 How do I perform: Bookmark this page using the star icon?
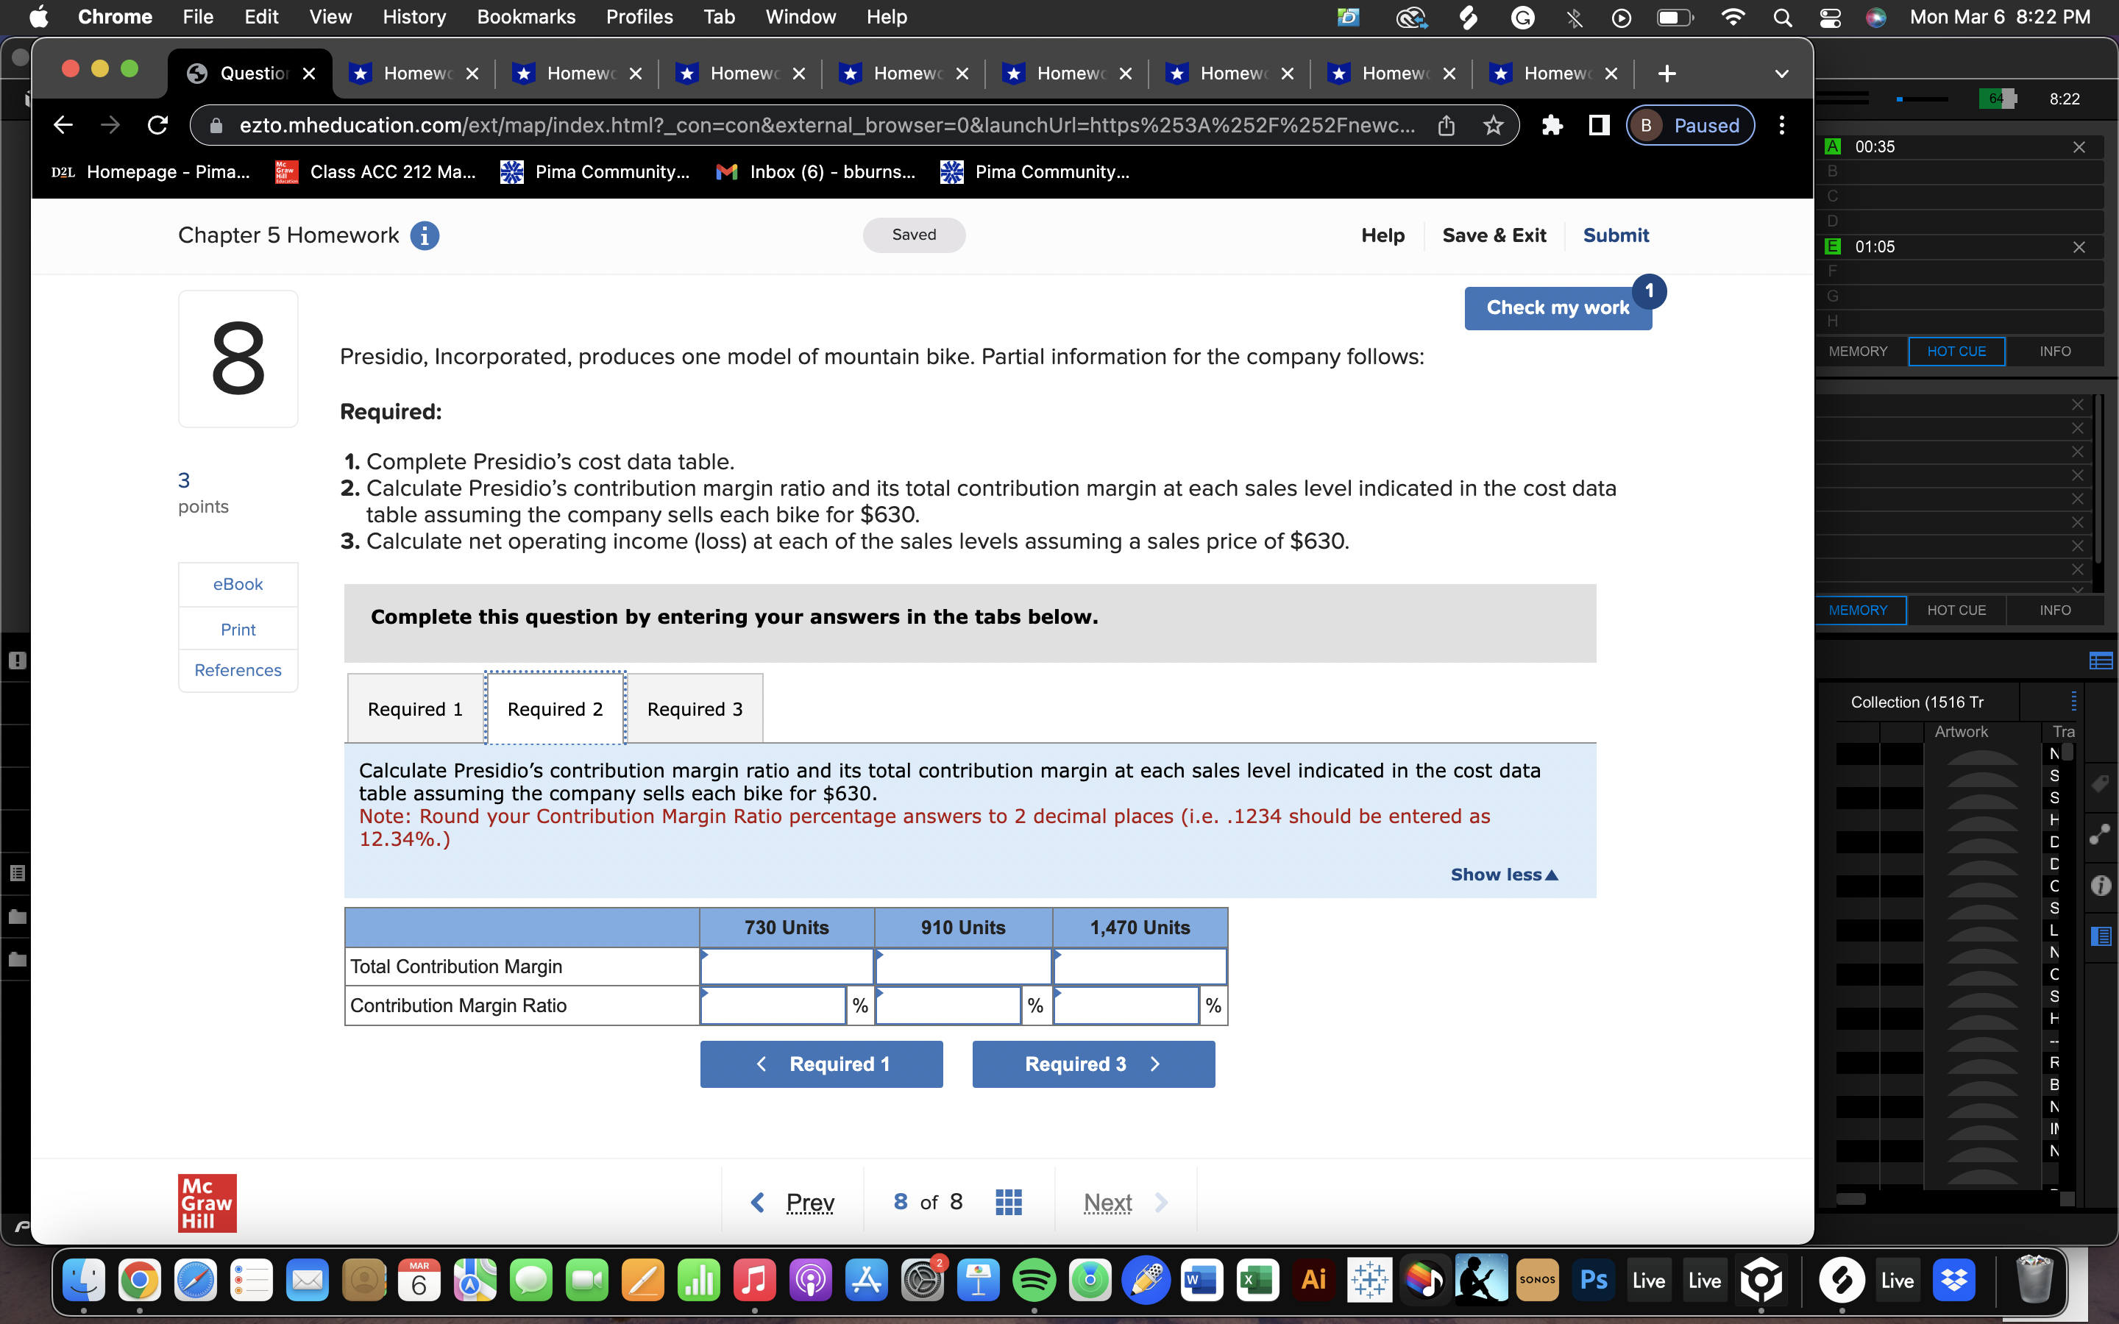(1492, 124)
